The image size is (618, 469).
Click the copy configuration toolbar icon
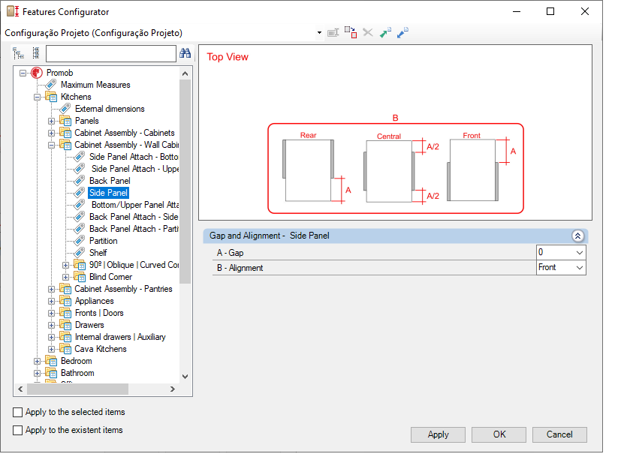(x=351, y=32)
